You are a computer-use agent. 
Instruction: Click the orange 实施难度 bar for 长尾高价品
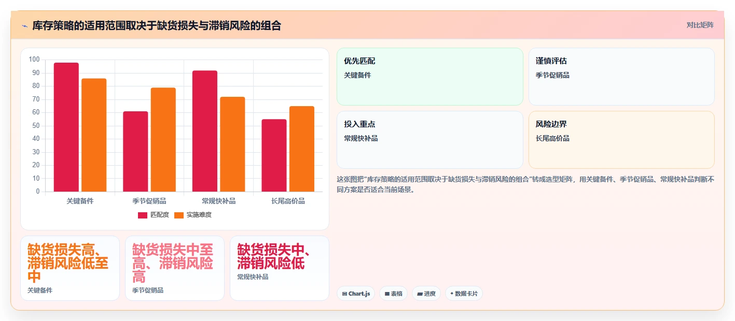pyautogui.click(x=302, y=149)
